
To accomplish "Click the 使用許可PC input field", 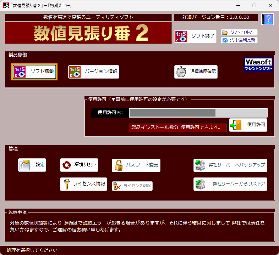I will click(198, 113).
